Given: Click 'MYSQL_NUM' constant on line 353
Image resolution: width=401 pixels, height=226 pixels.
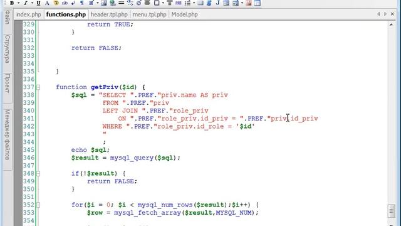Looking at the screenshot, I should tap(234, 213).
